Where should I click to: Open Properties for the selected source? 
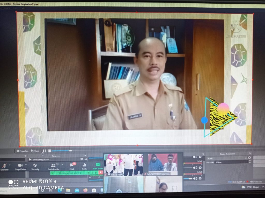point(22,151)
